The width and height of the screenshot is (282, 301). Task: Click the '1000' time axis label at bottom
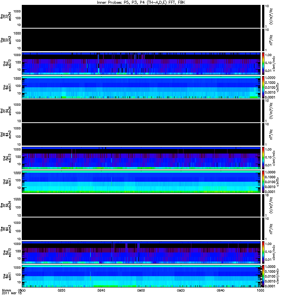pos(260,290)
